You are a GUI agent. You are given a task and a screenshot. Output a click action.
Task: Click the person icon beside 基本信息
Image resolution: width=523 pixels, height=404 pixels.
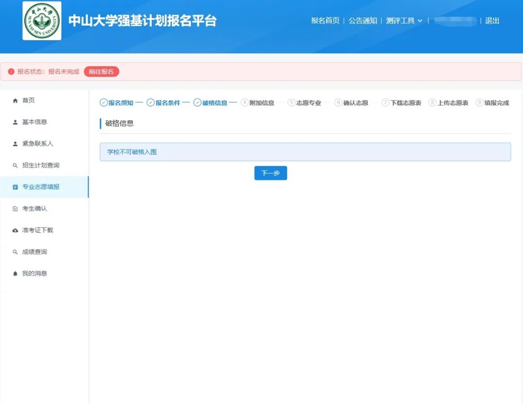pyautogui.click(x=15, y=122)
